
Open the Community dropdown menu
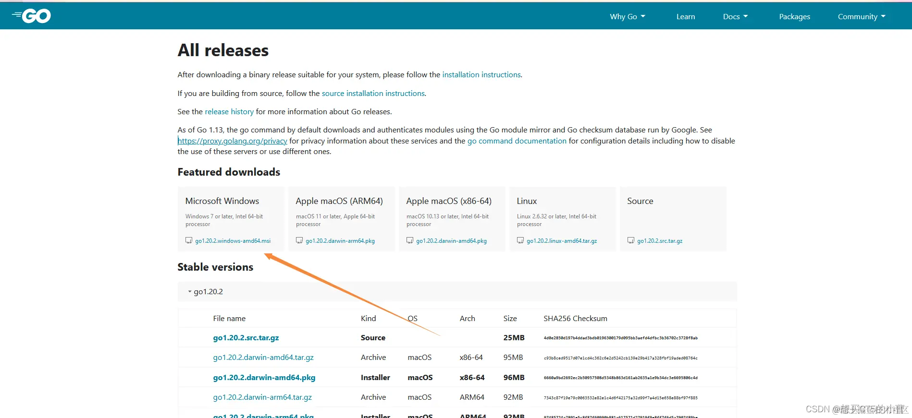coord(862,16)
